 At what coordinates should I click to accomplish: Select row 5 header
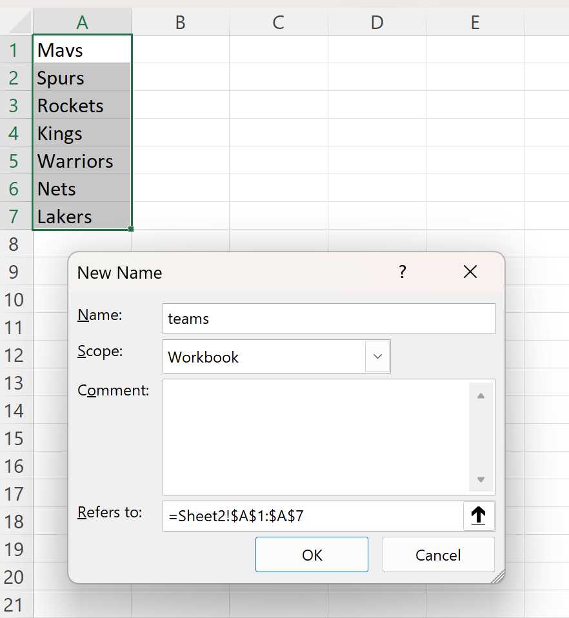point(16,161)
